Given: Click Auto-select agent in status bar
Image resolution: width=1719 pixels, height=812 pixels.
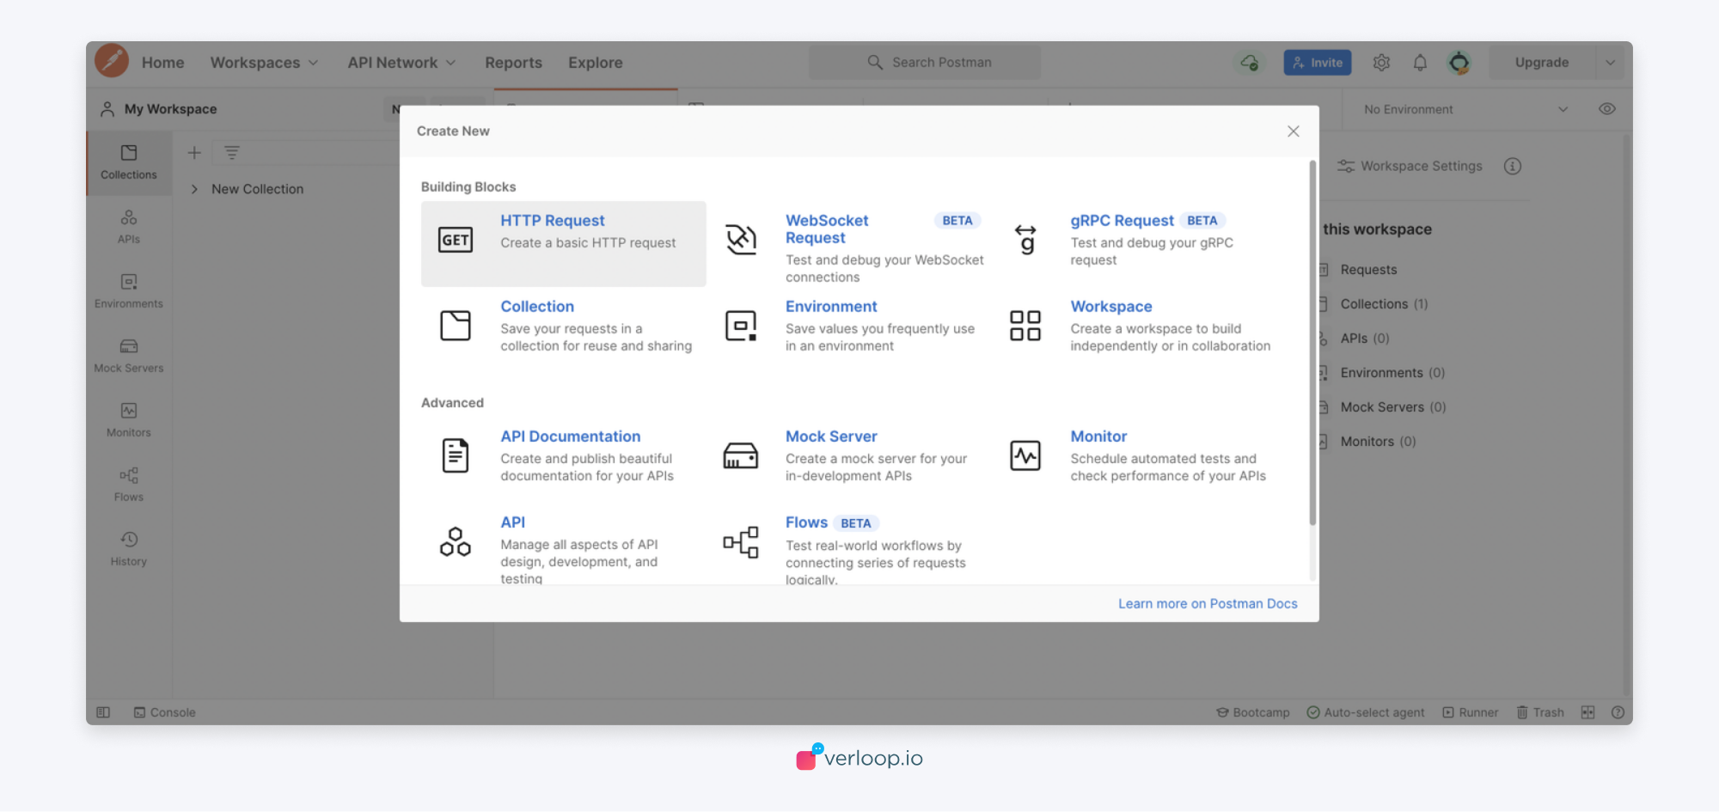Looking at the screenshot, I should coord(1366,713).
